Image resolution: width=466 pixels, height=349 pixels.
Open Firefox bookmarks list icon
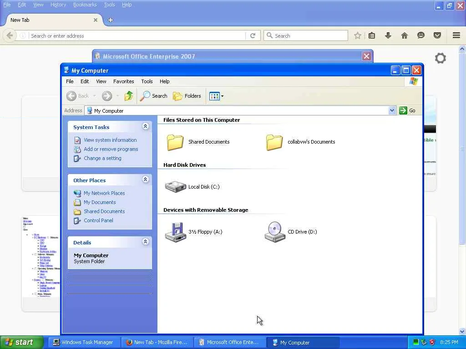coord(372,35)
